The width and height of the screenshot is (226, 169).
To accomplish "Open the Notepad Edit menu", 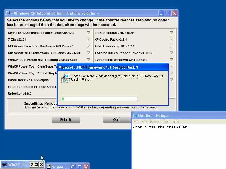I will 144,122.
